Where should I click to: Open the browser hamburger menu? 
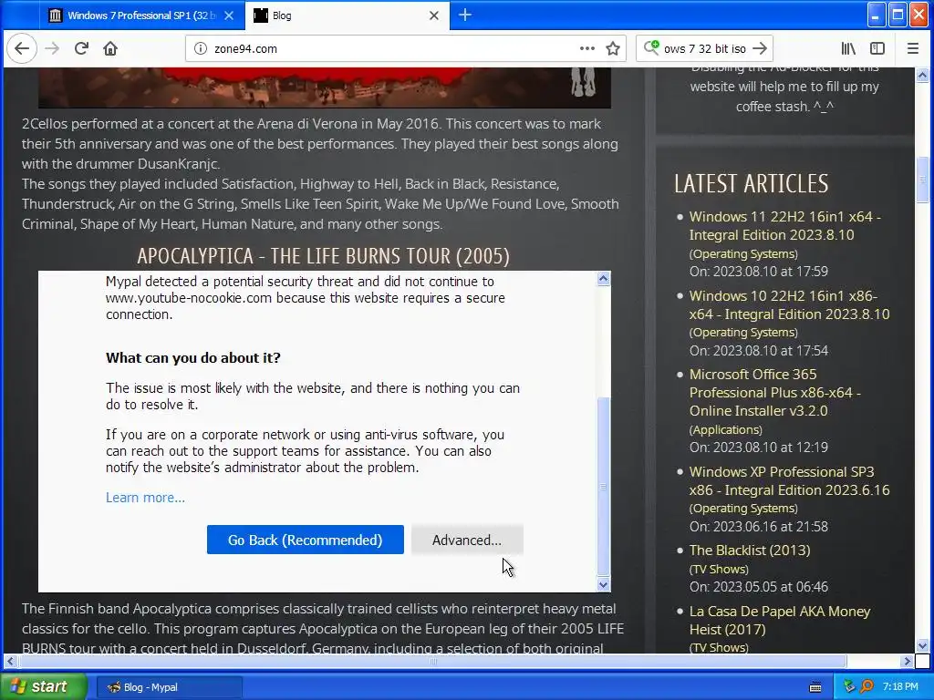(912, 48)
